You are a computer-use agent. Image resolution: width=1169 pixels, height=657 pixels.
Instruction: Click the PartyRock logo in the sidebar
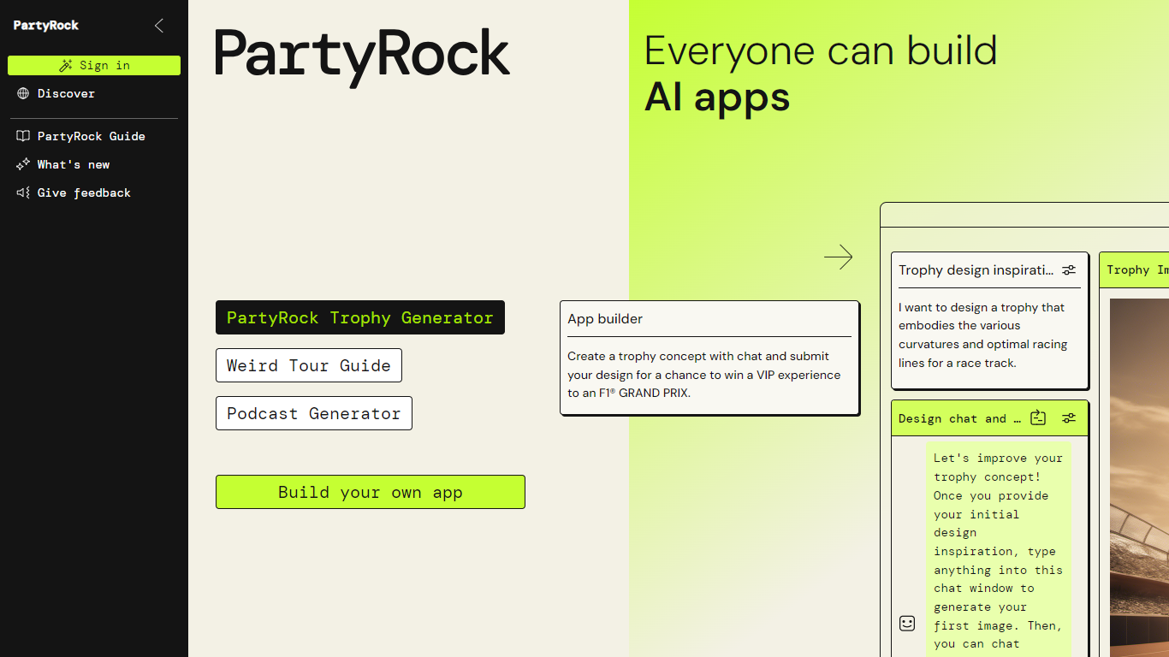(46, 26)
